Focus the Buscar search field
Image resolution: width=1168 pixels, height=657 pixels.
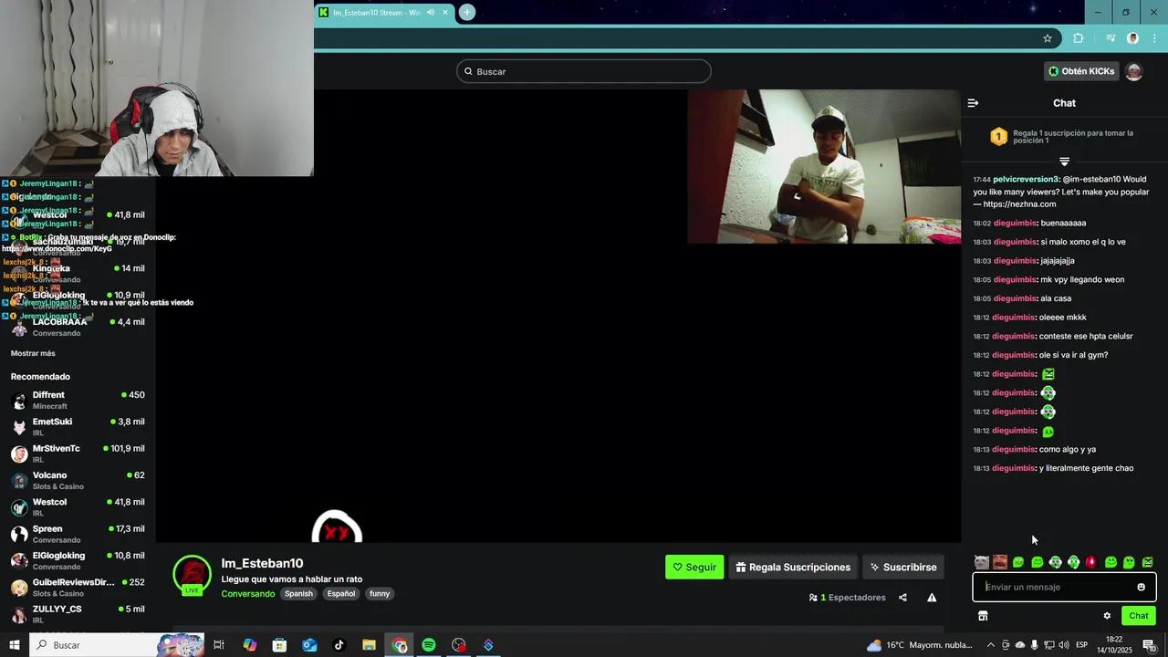(x=584, y=71)
